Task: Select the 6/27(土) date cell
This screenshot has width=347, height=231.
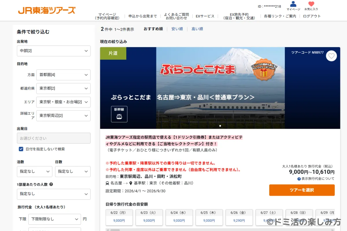Action: point(269,217)
